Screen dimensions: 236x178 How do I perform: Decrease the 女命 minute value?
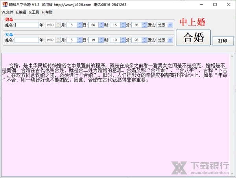click(x=145, y=41)
